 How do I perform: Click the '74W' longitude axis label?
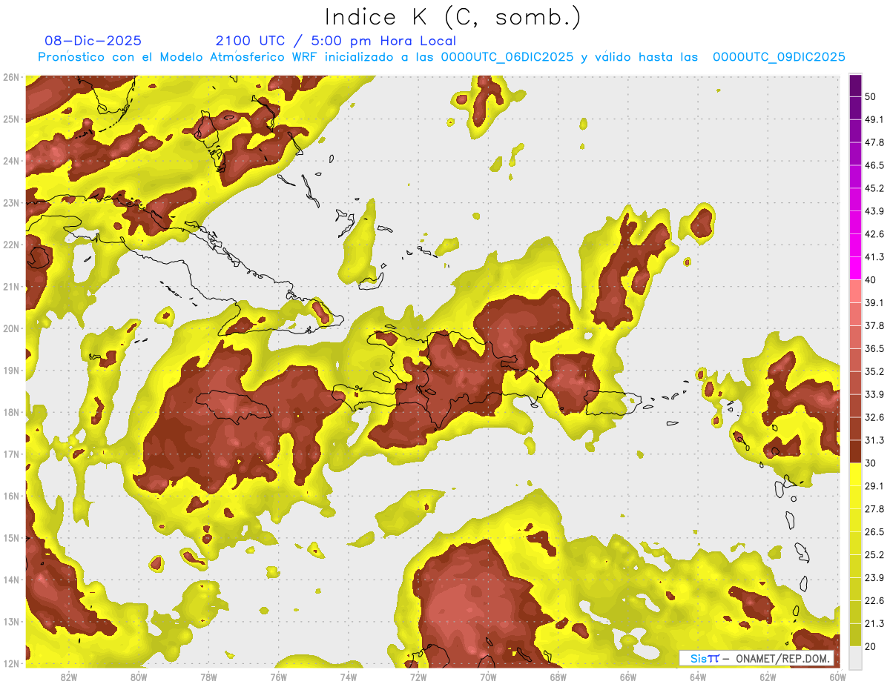coord(349,677)
